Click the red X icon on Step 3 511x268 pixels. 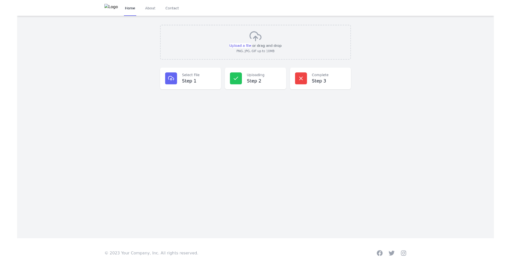click(x=301, y=78)
